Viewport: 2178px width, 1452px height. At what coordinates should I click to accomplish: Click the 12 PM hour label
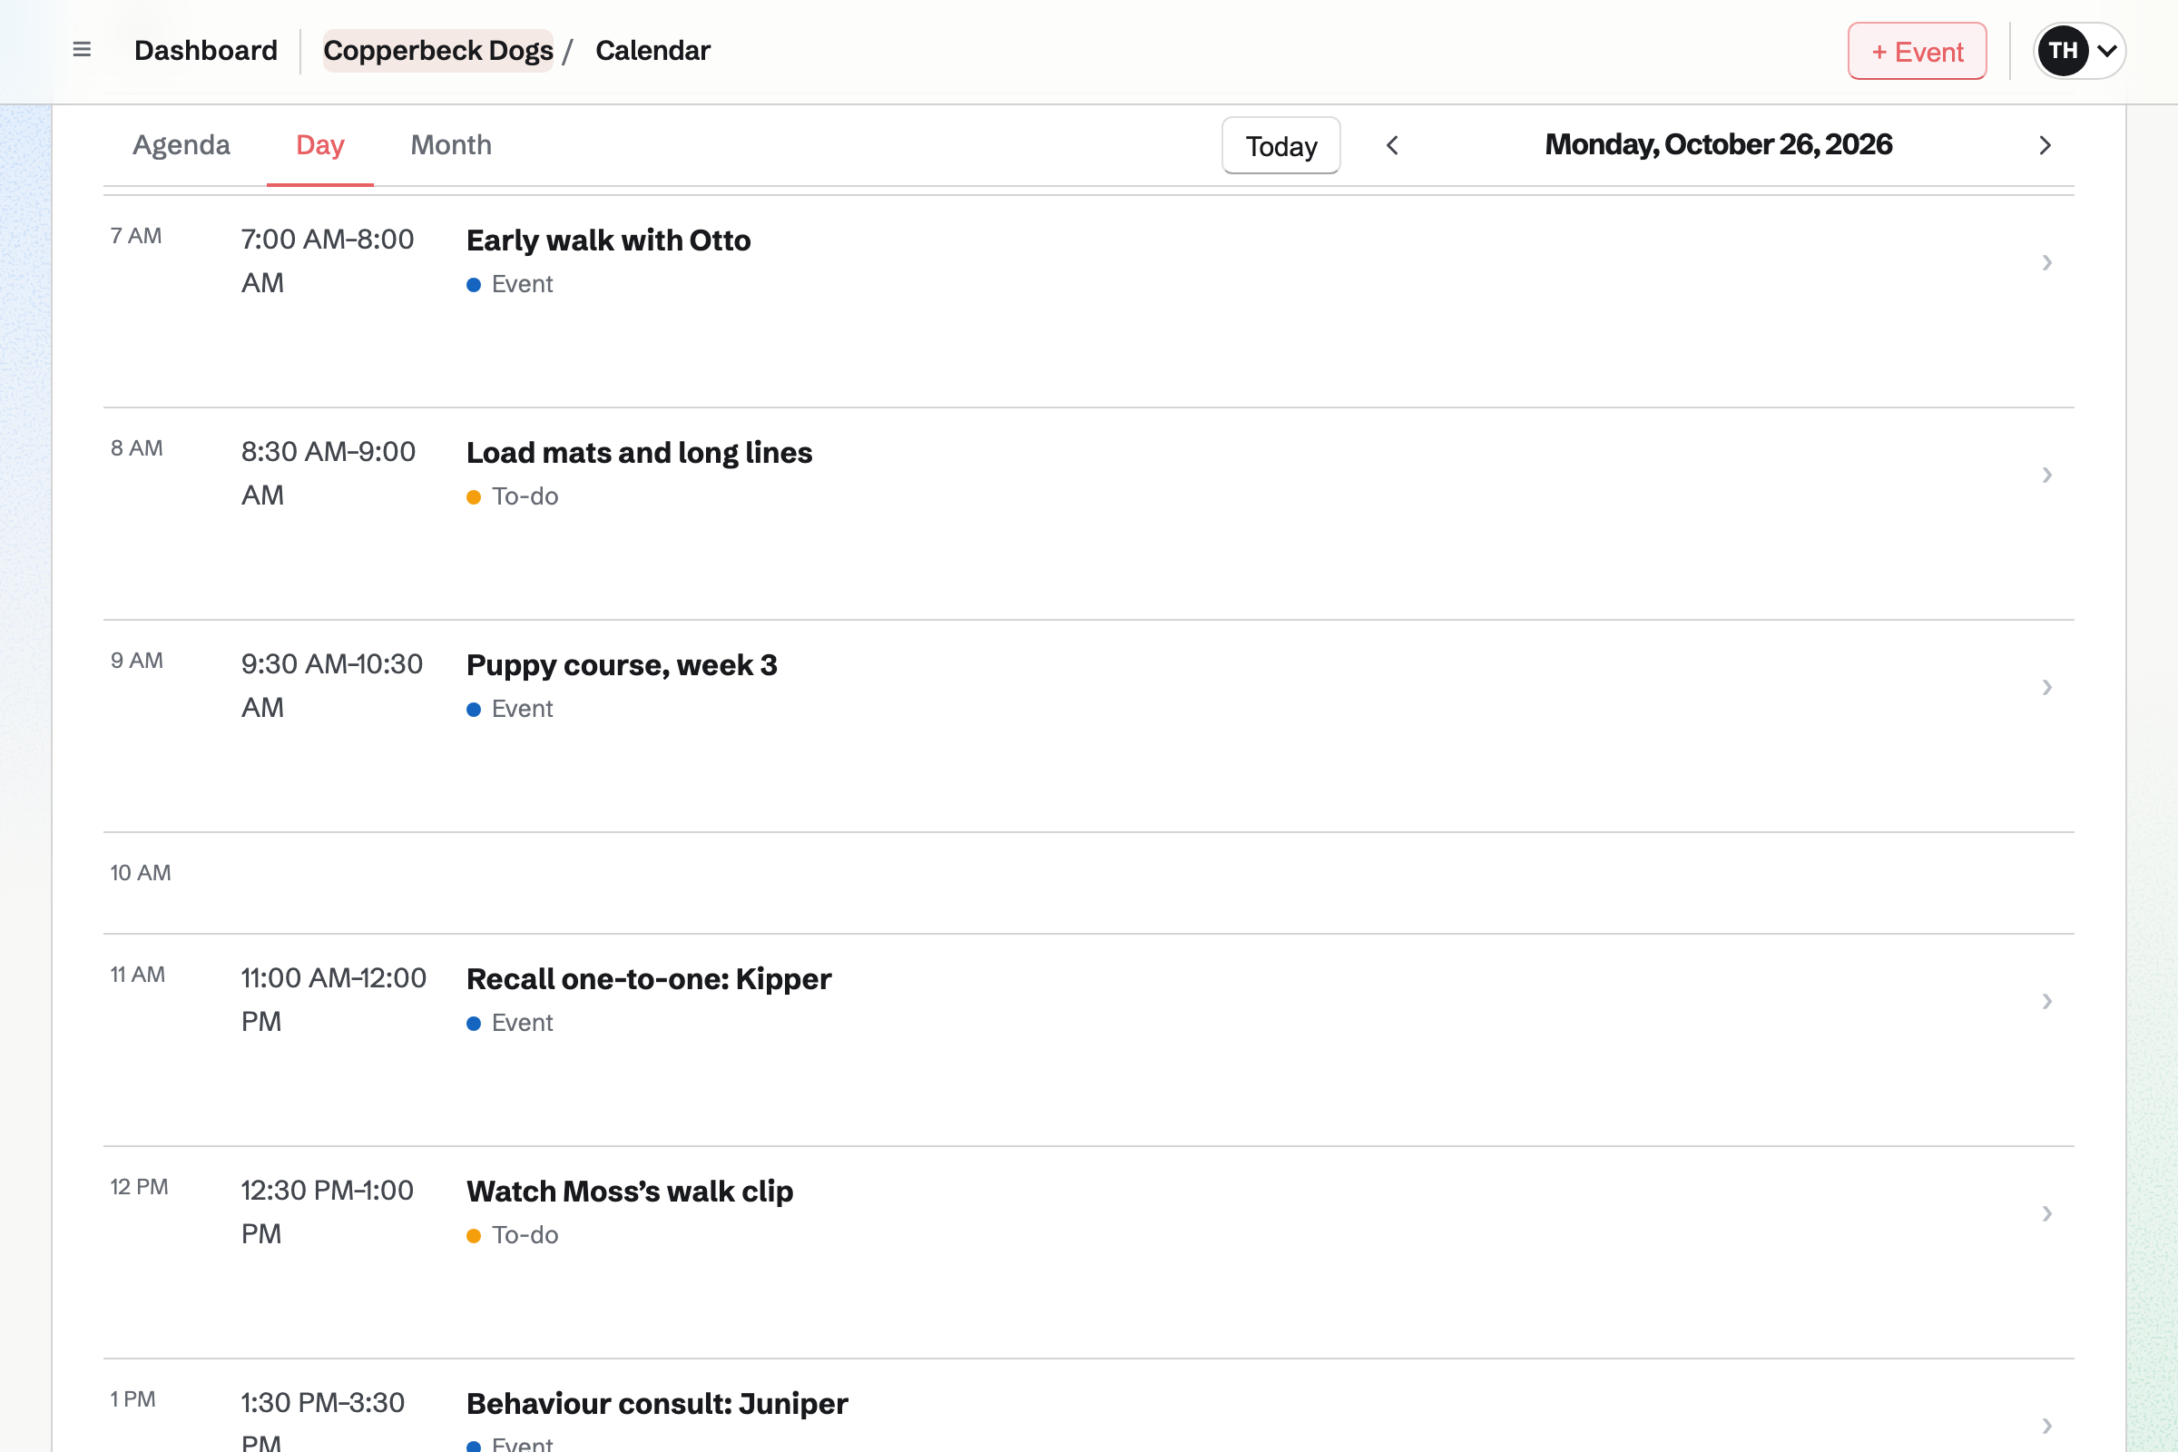pos(139,1187)
